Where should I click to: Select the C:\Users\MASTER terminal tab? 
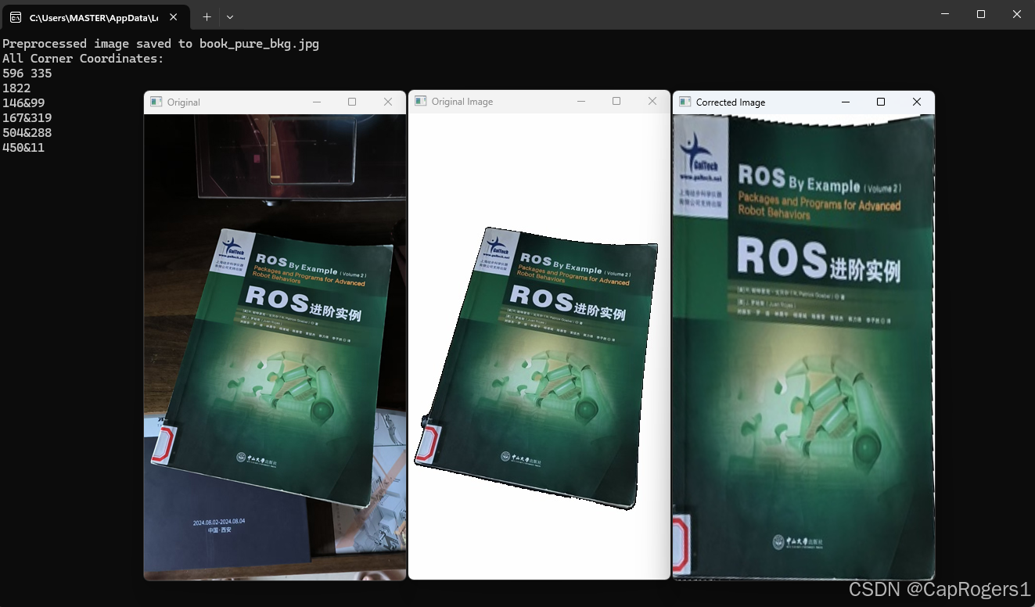click(x=97, y=16)
